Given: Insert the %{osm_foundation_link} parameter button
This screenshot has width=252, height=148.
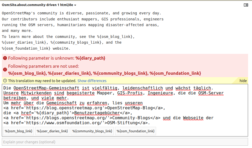Looking at the screenshot, I should pyautogui.click(x=136, y=131).
